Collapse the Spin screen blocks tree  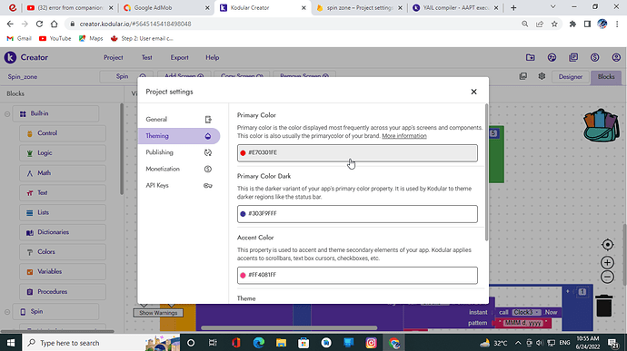coord(7,312)
